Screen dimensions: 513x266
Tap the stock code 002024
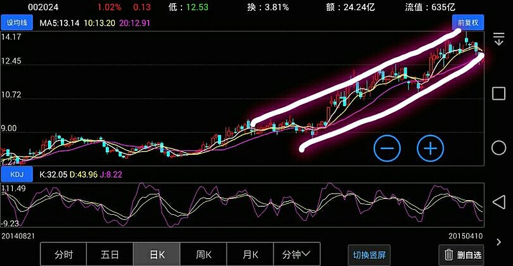[42, 7]
